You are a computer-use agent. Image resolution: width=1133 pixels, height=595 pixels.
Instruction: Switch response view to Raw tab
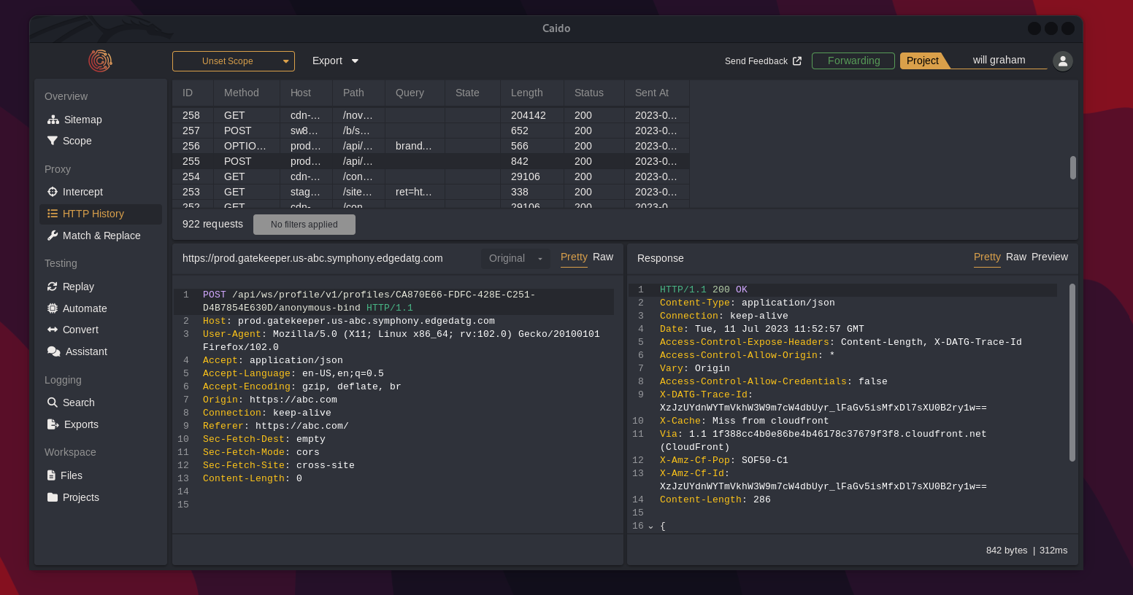[x=1016, y=257]
